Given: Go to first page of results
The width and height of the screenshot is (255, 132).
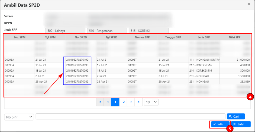Looking at the screenshot, I should coord(100,102).
